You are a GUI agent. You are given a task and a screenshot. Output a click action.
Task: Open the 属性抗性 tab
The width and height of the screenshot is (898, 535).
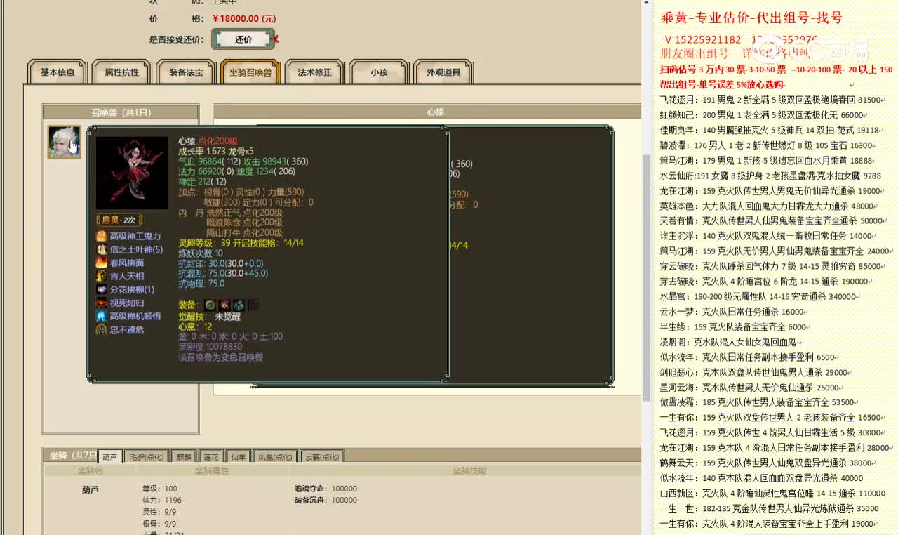122,72
